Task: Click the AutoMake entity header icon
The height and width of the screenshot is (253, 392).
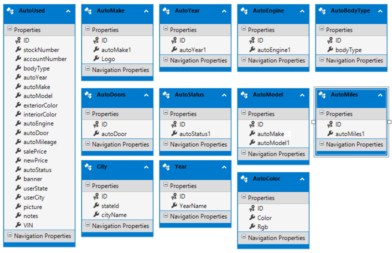Action: (88, 10)
